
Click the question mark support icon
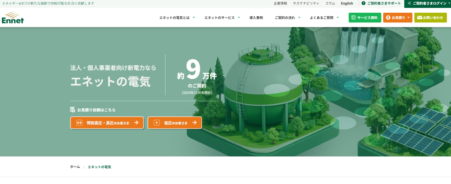pyautogui.click(x=363, y=3)
